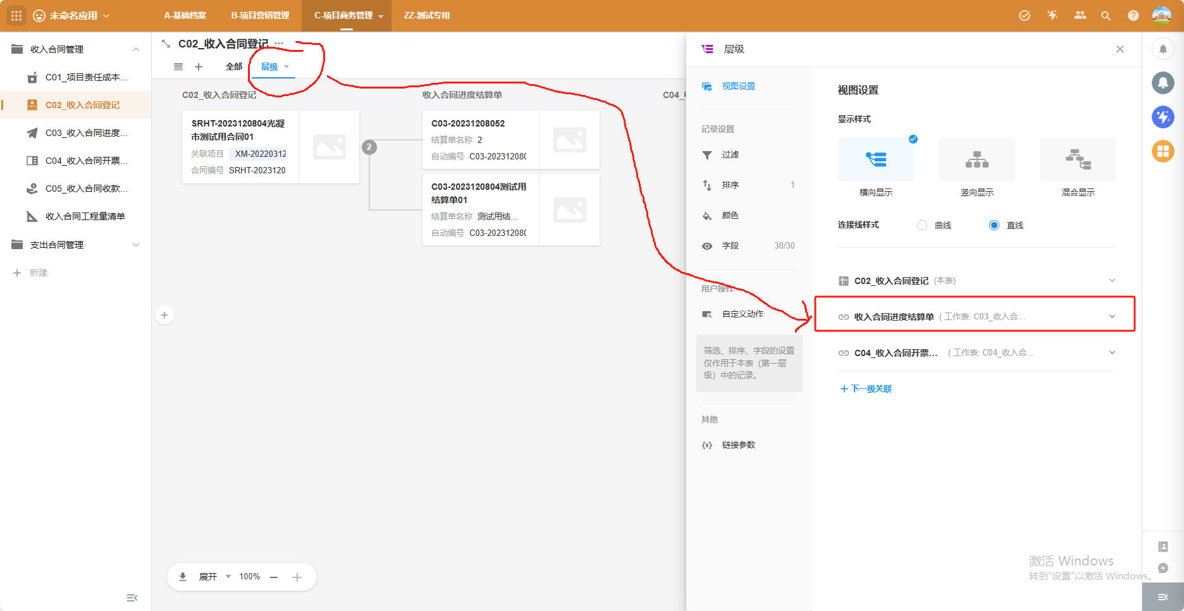This screenshot has height=611, width=1184.
Task: Open the help question mark icon
Action: pos(1133,16)
